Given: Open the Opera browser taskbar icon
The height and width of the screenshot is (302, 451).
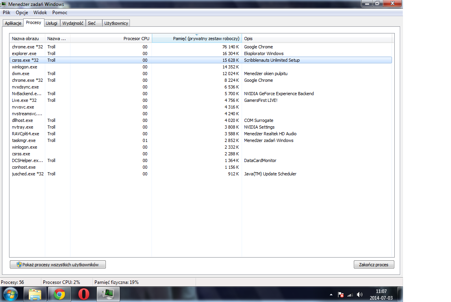Looking at the screenshot, I should point(84,294).
